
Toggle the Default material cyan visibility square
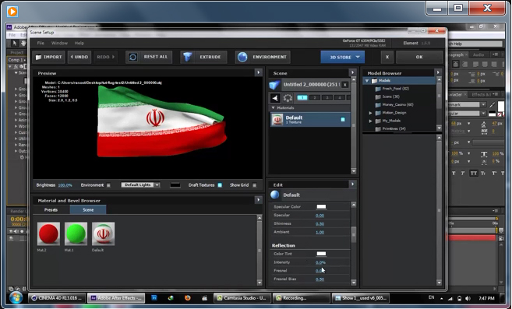[343, 119]
